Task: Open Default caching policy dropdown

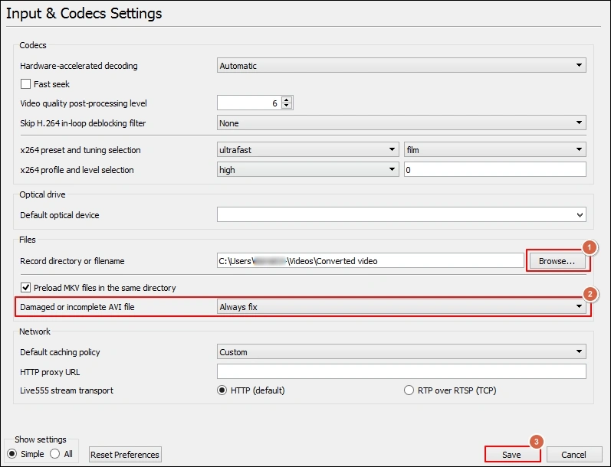Action: click(x=402, y=352)
